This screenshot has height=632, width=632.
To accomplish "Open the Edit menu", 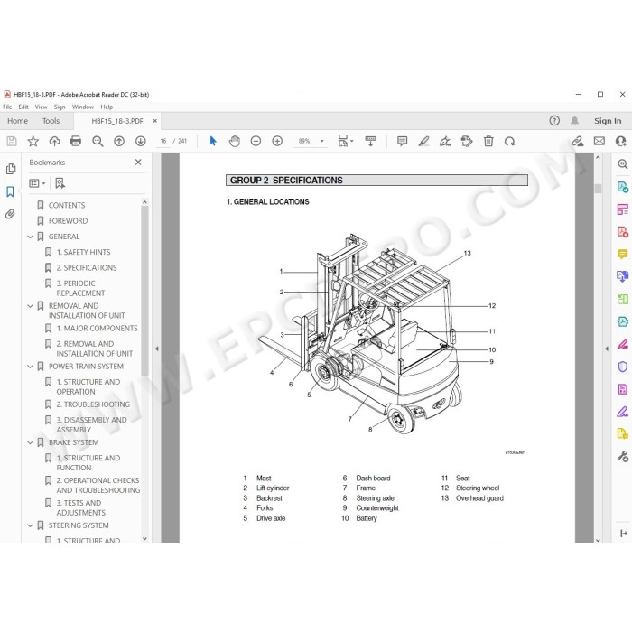I will [23, 107].
